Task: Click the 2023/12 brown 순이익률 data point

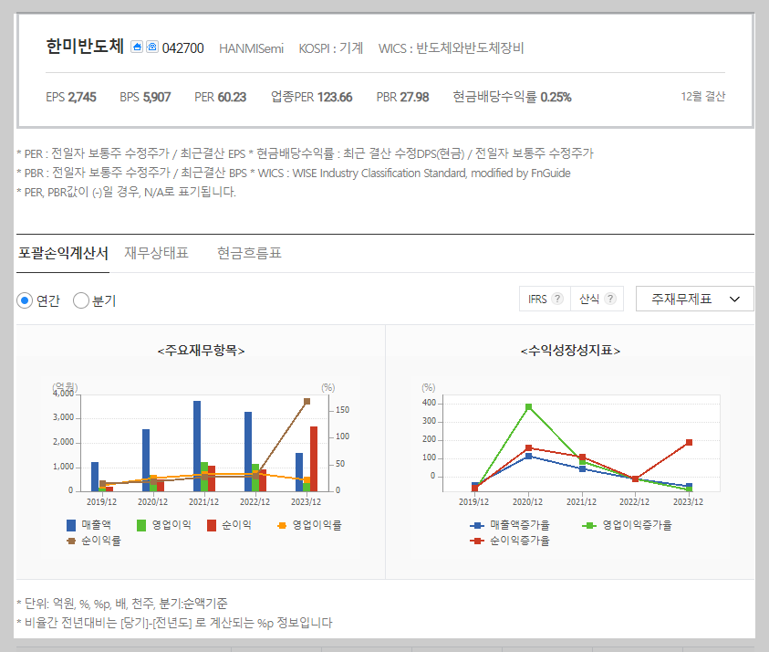Action: coord(307,401)
